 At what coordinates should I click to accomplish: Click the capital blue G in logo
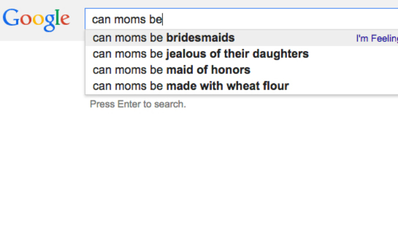(x=11, y=18)
